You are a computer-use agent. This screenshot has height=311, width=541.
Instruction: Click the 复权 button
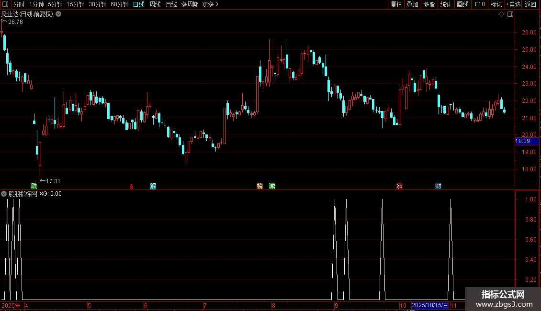pyautogui.click(x=396, y=4)
